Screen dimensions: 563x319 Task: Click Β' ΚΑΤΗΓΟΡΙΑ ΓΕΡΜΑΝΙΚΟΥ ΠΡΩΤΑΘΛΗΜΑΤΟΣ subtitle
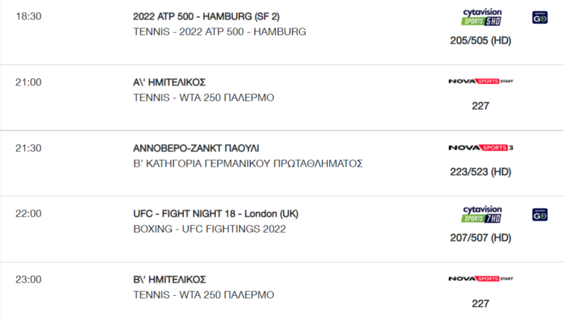(248, 164)
